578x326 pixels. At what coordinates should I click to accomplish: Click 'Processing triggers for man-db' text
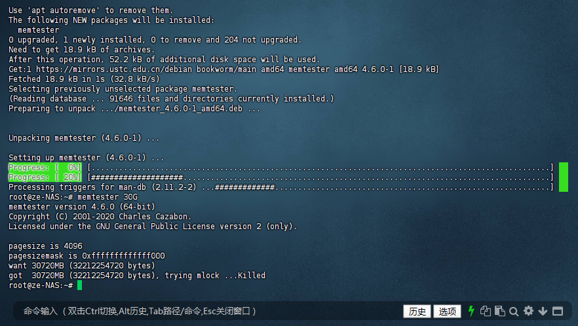pos(102,187)
